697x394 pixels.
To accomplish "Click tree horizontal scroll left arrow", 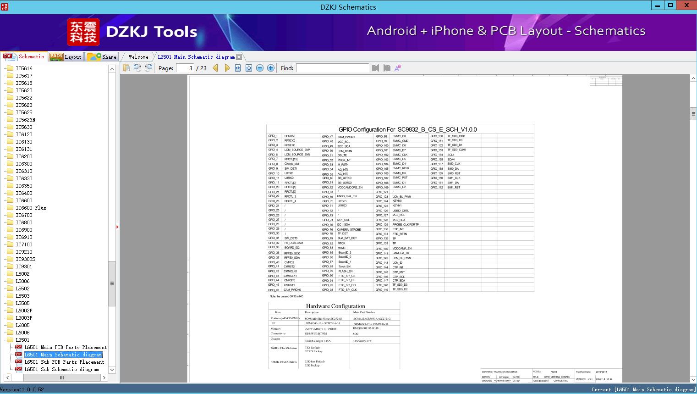I will (x=6, y=378).
